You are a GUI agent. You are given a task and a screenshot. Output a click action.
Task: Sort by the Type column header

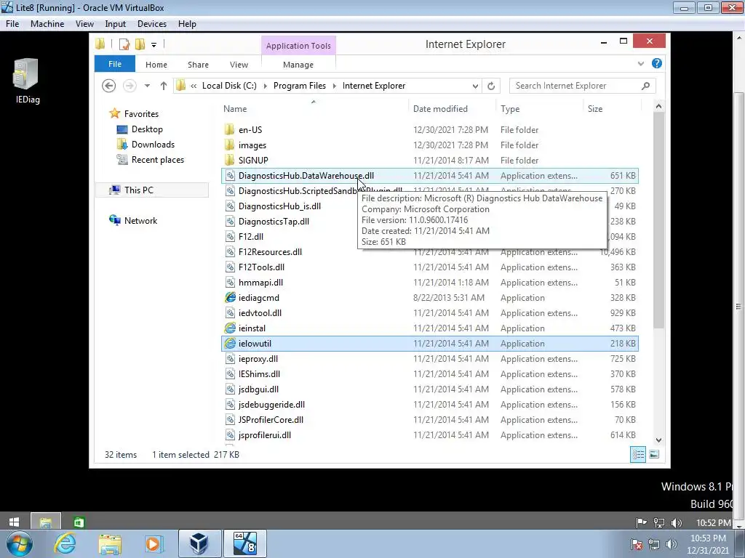(x=539, y=109)
